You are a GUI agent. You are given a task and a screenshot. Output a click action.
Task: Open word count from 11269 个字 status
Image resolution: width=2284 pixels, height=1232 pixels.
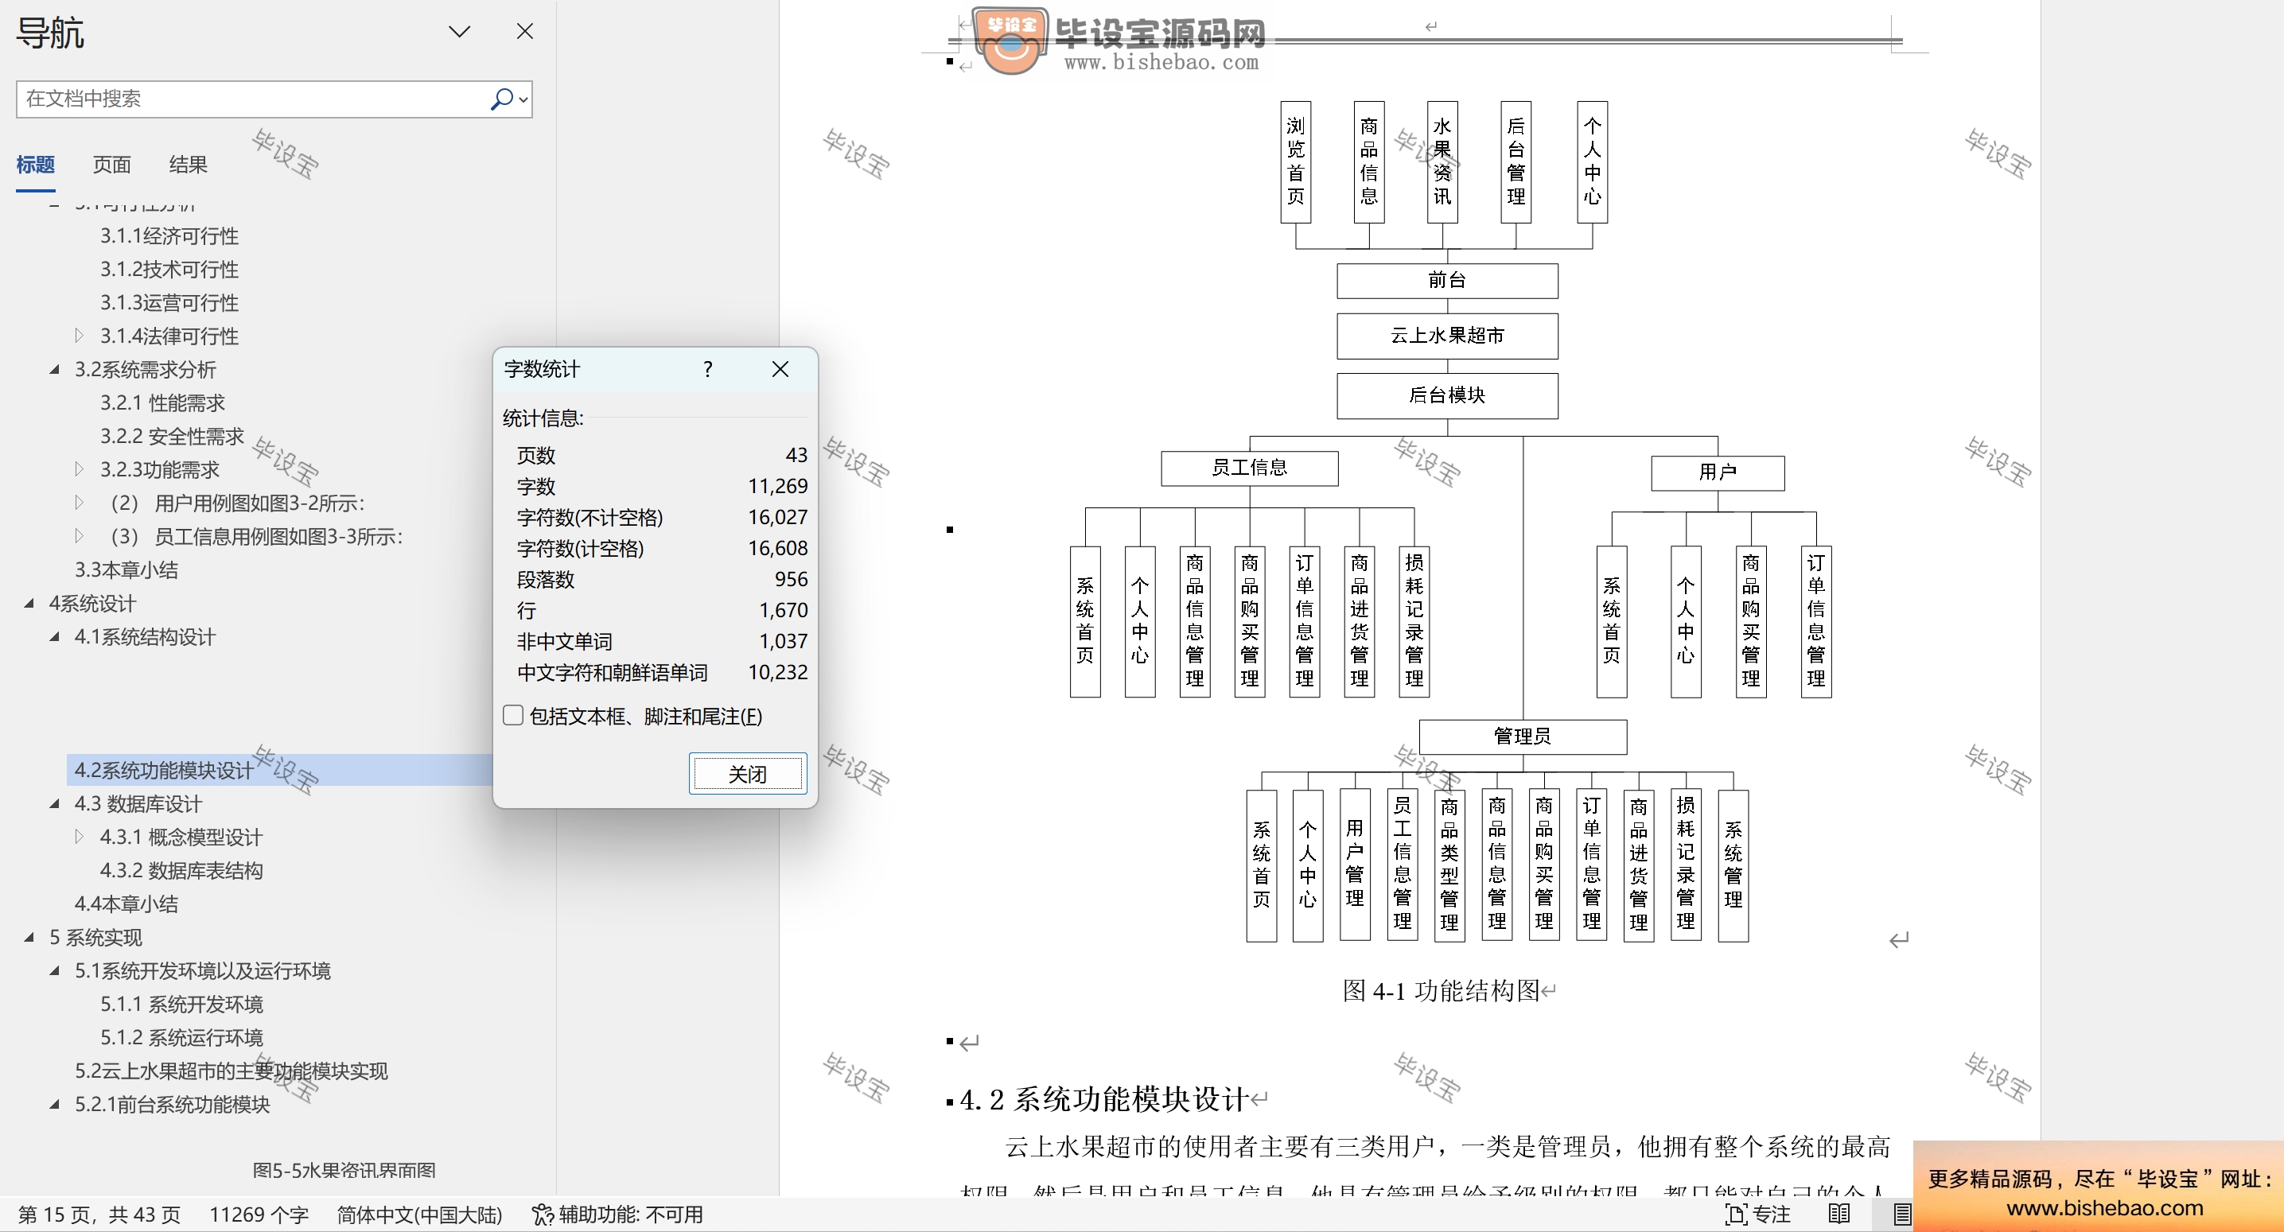[x=259, y=1215]
